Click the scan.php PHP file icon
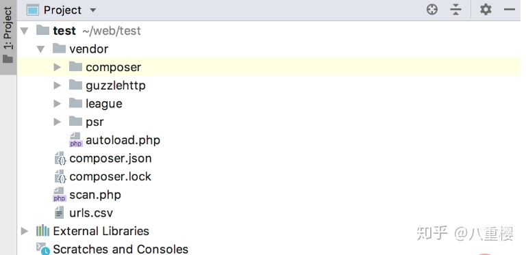Screen dimensions: 526x255 (60, 195)
